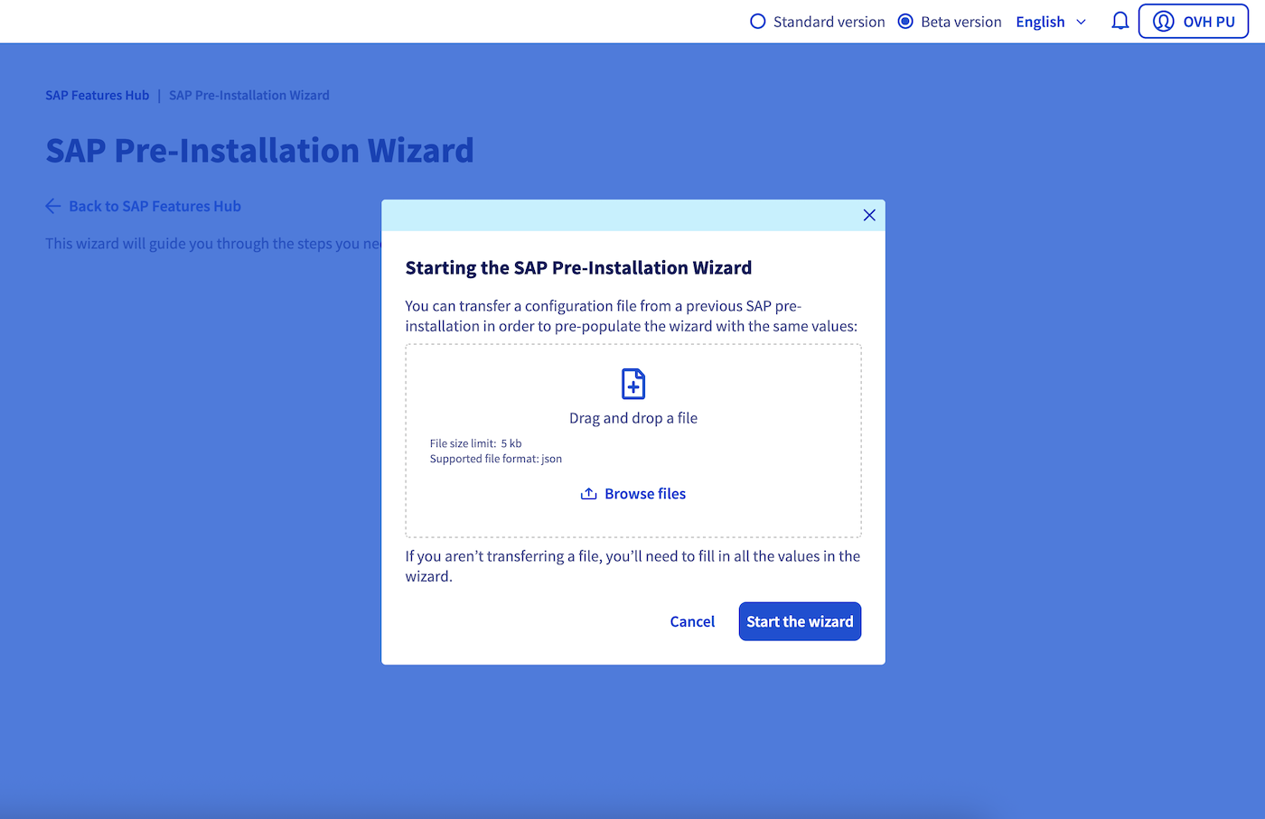Cancel the SAP Pre-Installation Wizard dialog

click(692, 621)
